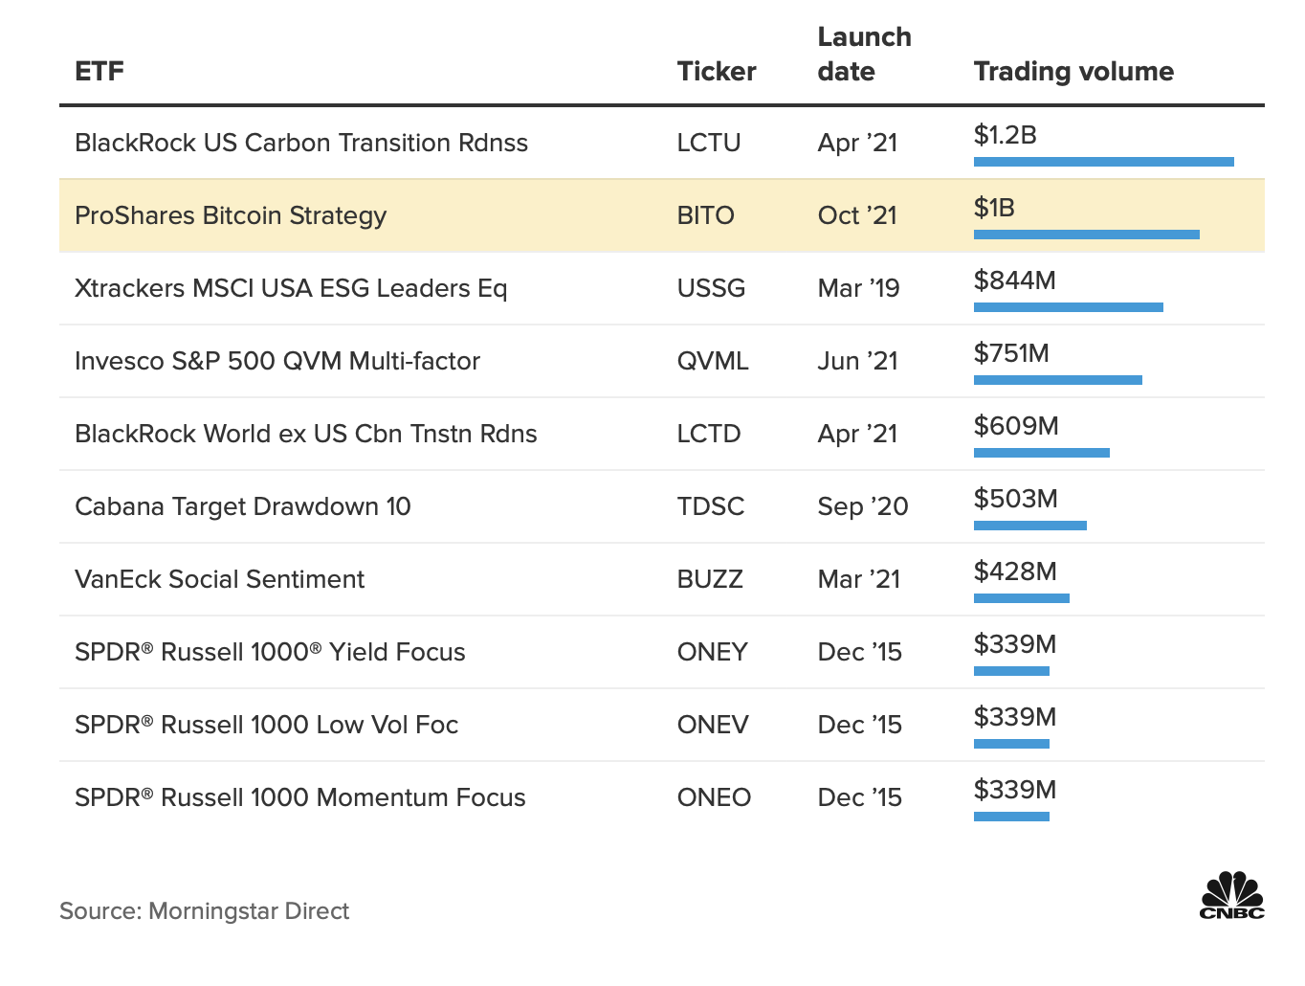Click the ONEO ticker cell
Viewport: 1305px width, 986px height.
pos(714,797)
